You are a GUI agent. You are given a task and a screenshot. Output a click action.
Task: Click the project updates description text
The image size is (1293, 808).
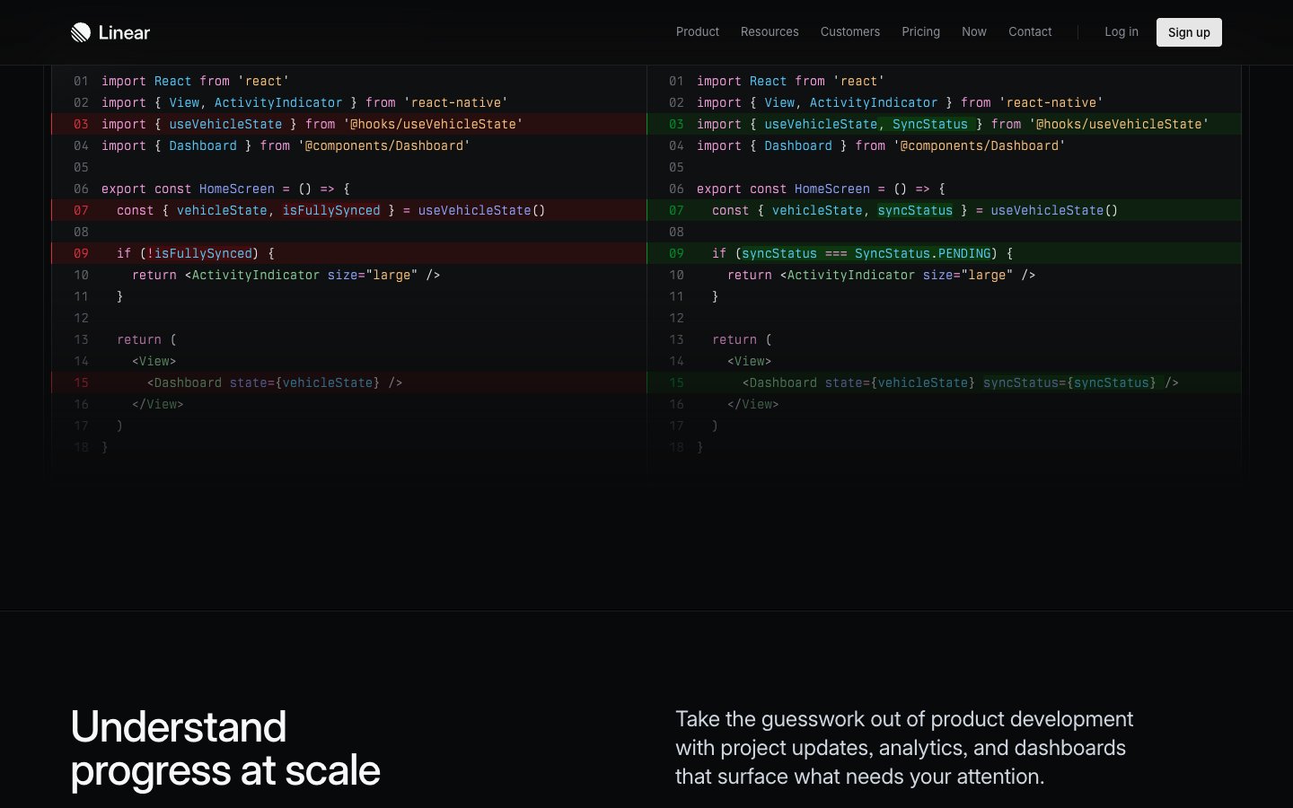(x=903, y=748)
